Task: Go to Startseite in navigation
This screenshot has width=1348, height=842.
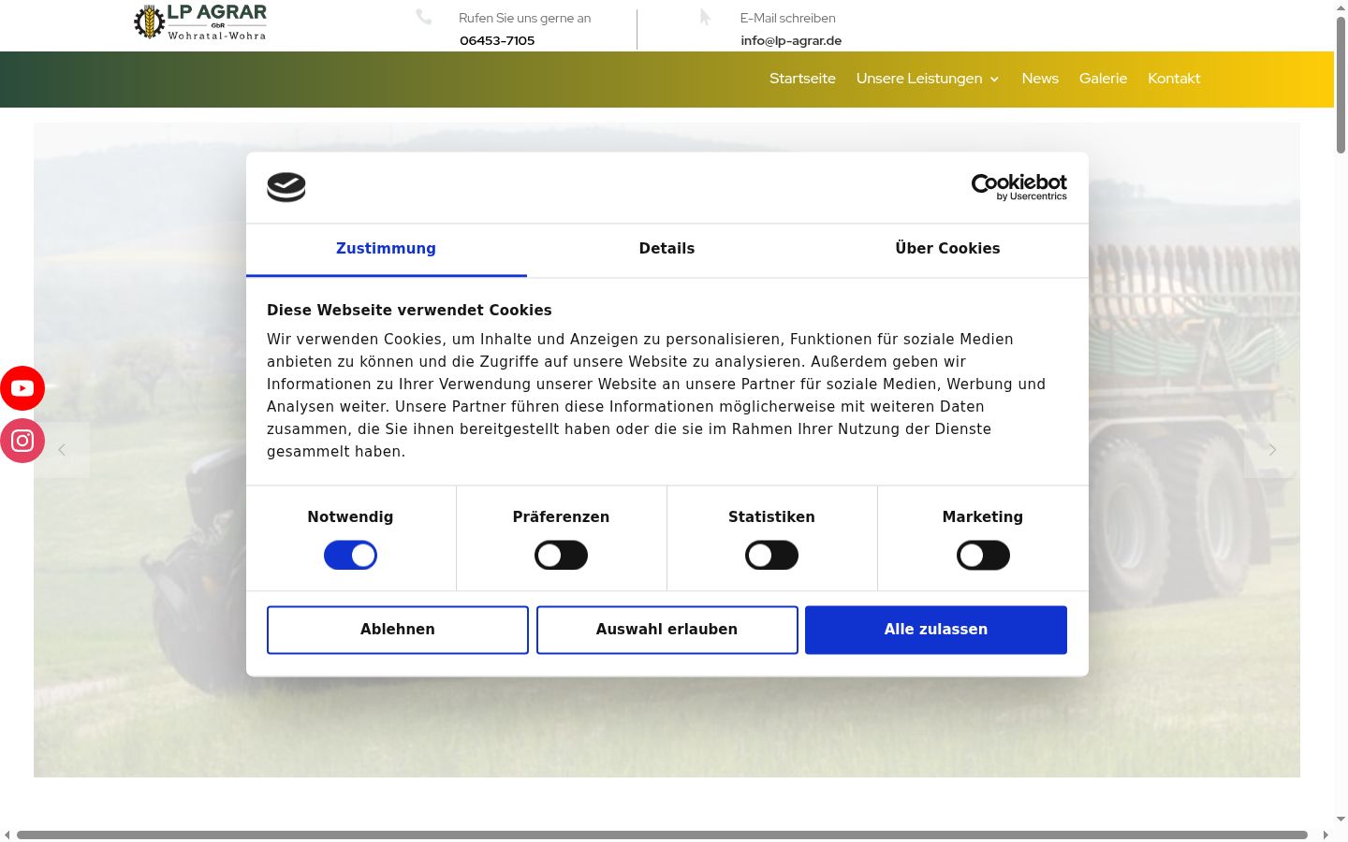Action: click(x=802, y=79)
